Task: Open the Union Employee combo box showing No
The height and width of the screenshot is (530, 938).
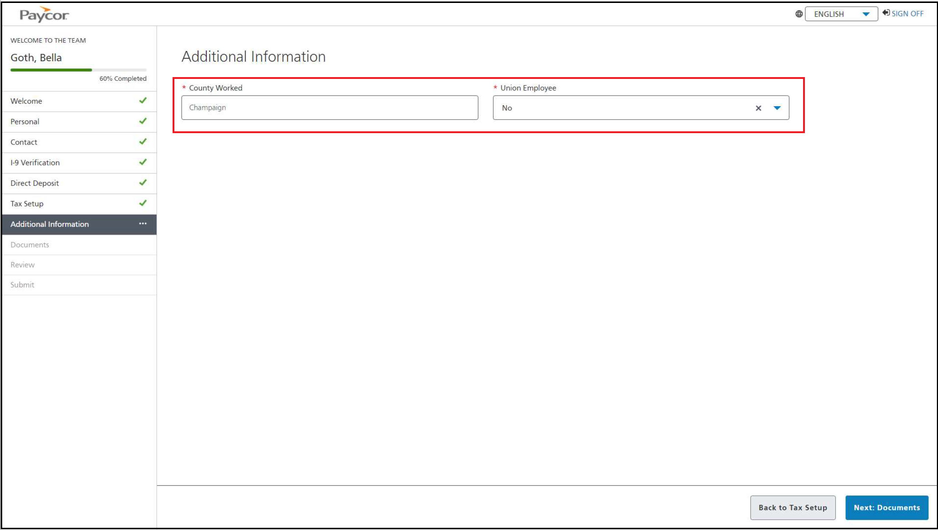Action: click(623, 108)
